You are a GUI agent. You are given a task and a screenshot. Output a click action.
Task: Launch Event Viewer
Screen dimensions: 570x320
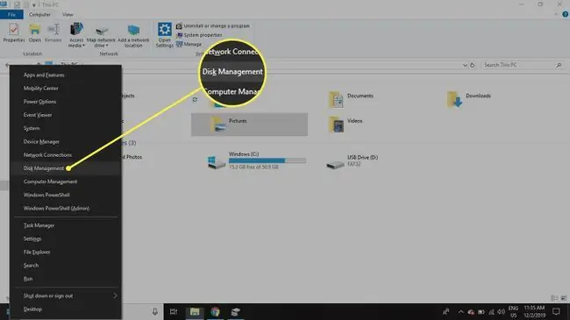pos(38,115)
